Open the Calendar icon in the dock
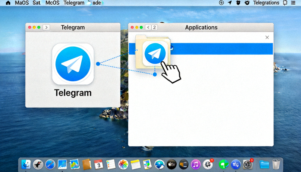The height and width of the screenshot is (172, 301). click(98, 165)
